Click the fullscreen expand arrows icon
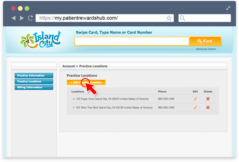The image size is (239, 162). (228, 8)
